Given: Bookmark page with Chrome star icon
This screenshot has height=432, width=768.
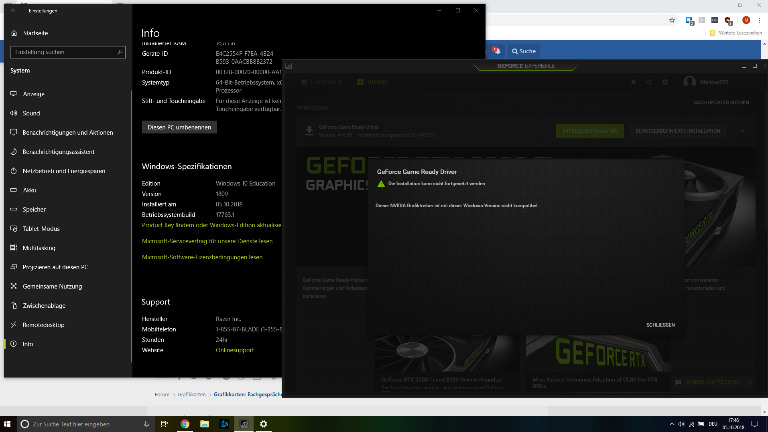Looking at the screenshot, I should [x=672, y=20].
